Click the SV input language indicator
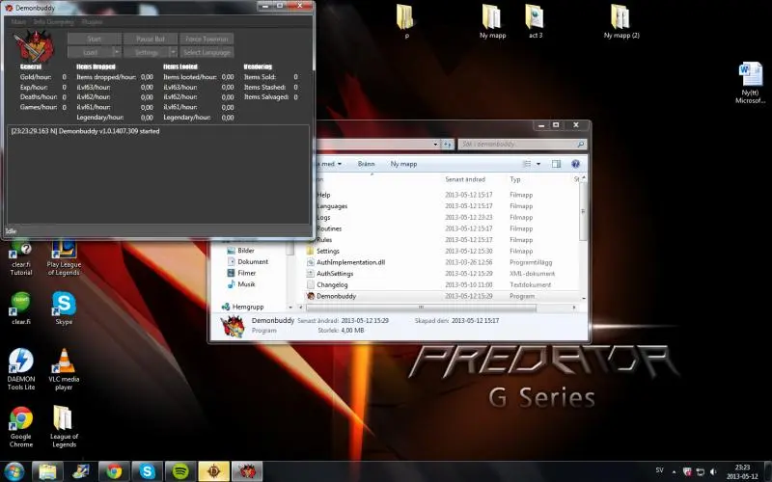This screenshot has width=772, height=482. pos(659,470)
